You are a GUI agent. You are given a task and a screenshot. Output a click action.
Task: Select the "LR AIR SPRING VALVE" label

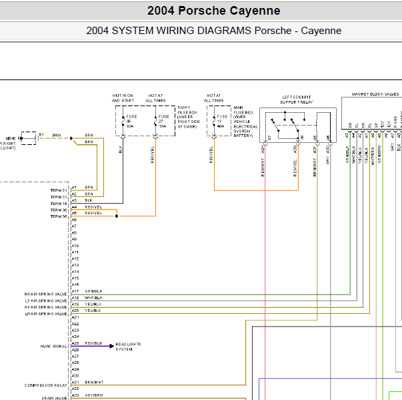tap(46, 314)
